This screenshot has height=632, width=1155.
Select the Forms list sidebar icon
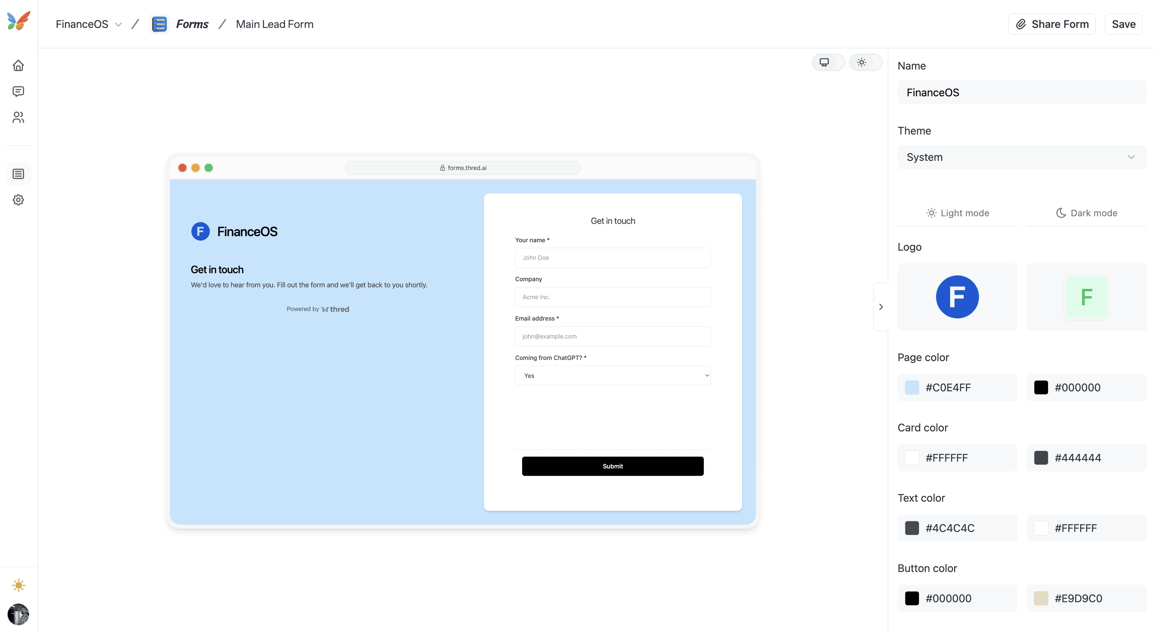pyautogui.click(x=18, y=173)
